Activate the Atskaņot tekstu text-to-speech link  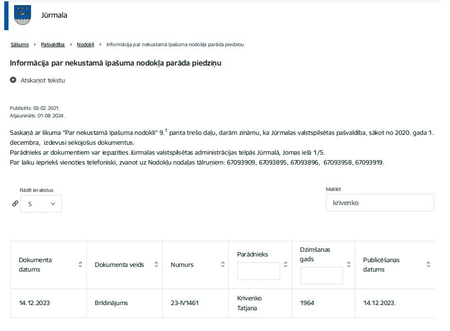pos(42,80)
